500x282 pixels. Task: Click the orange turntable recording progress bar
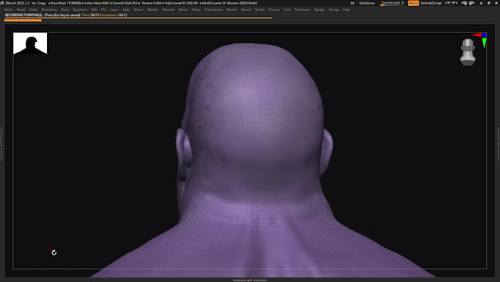click(23, 21)
